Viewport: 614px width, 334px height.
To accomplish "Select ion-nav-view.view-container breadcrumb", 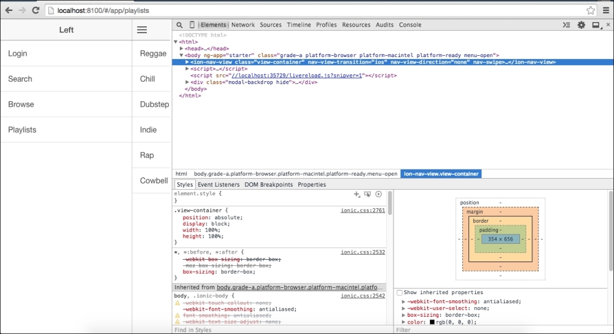I will coord(441,174).
